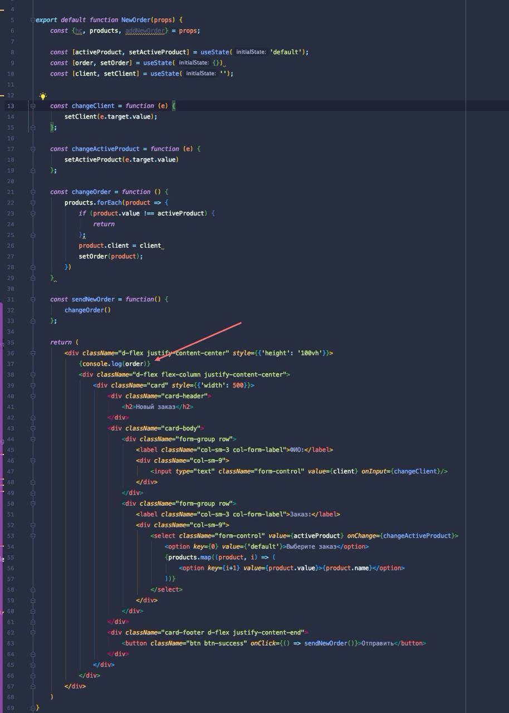Click the 'initialState:' hint on line 9
Viewport: 509px width, 713px height.
pyautogui.click(x=194, y=63)
